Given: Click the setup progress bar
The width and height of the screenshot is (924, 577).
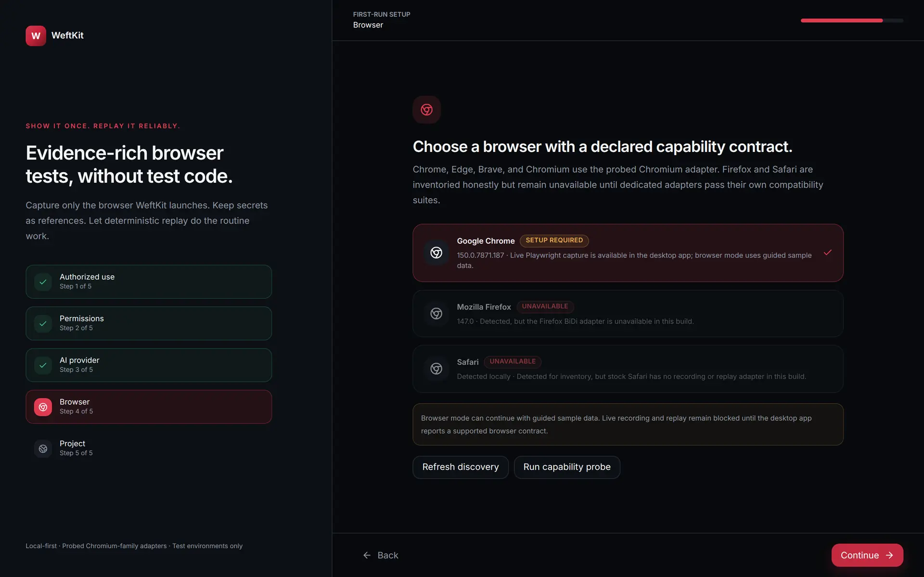Looking at the screenshot, I should [852, 21].
